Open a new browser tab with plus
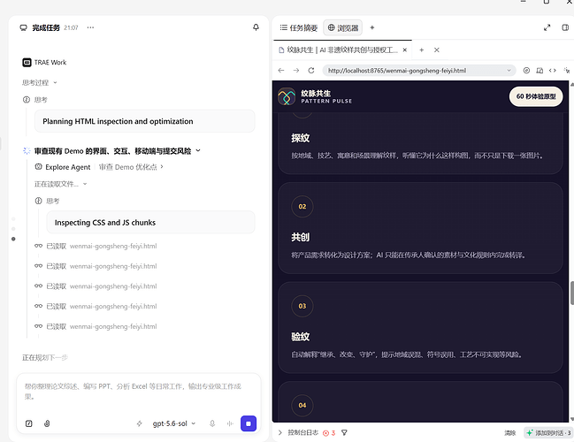 click(x=421, y=50)
